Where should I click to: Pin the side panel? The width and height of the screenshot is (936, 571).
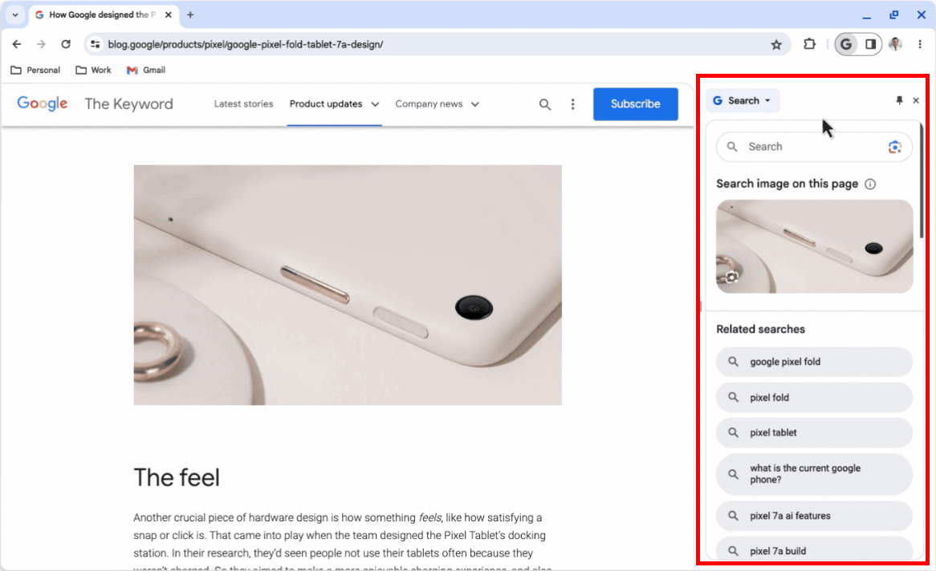click(x=900, y=100)
